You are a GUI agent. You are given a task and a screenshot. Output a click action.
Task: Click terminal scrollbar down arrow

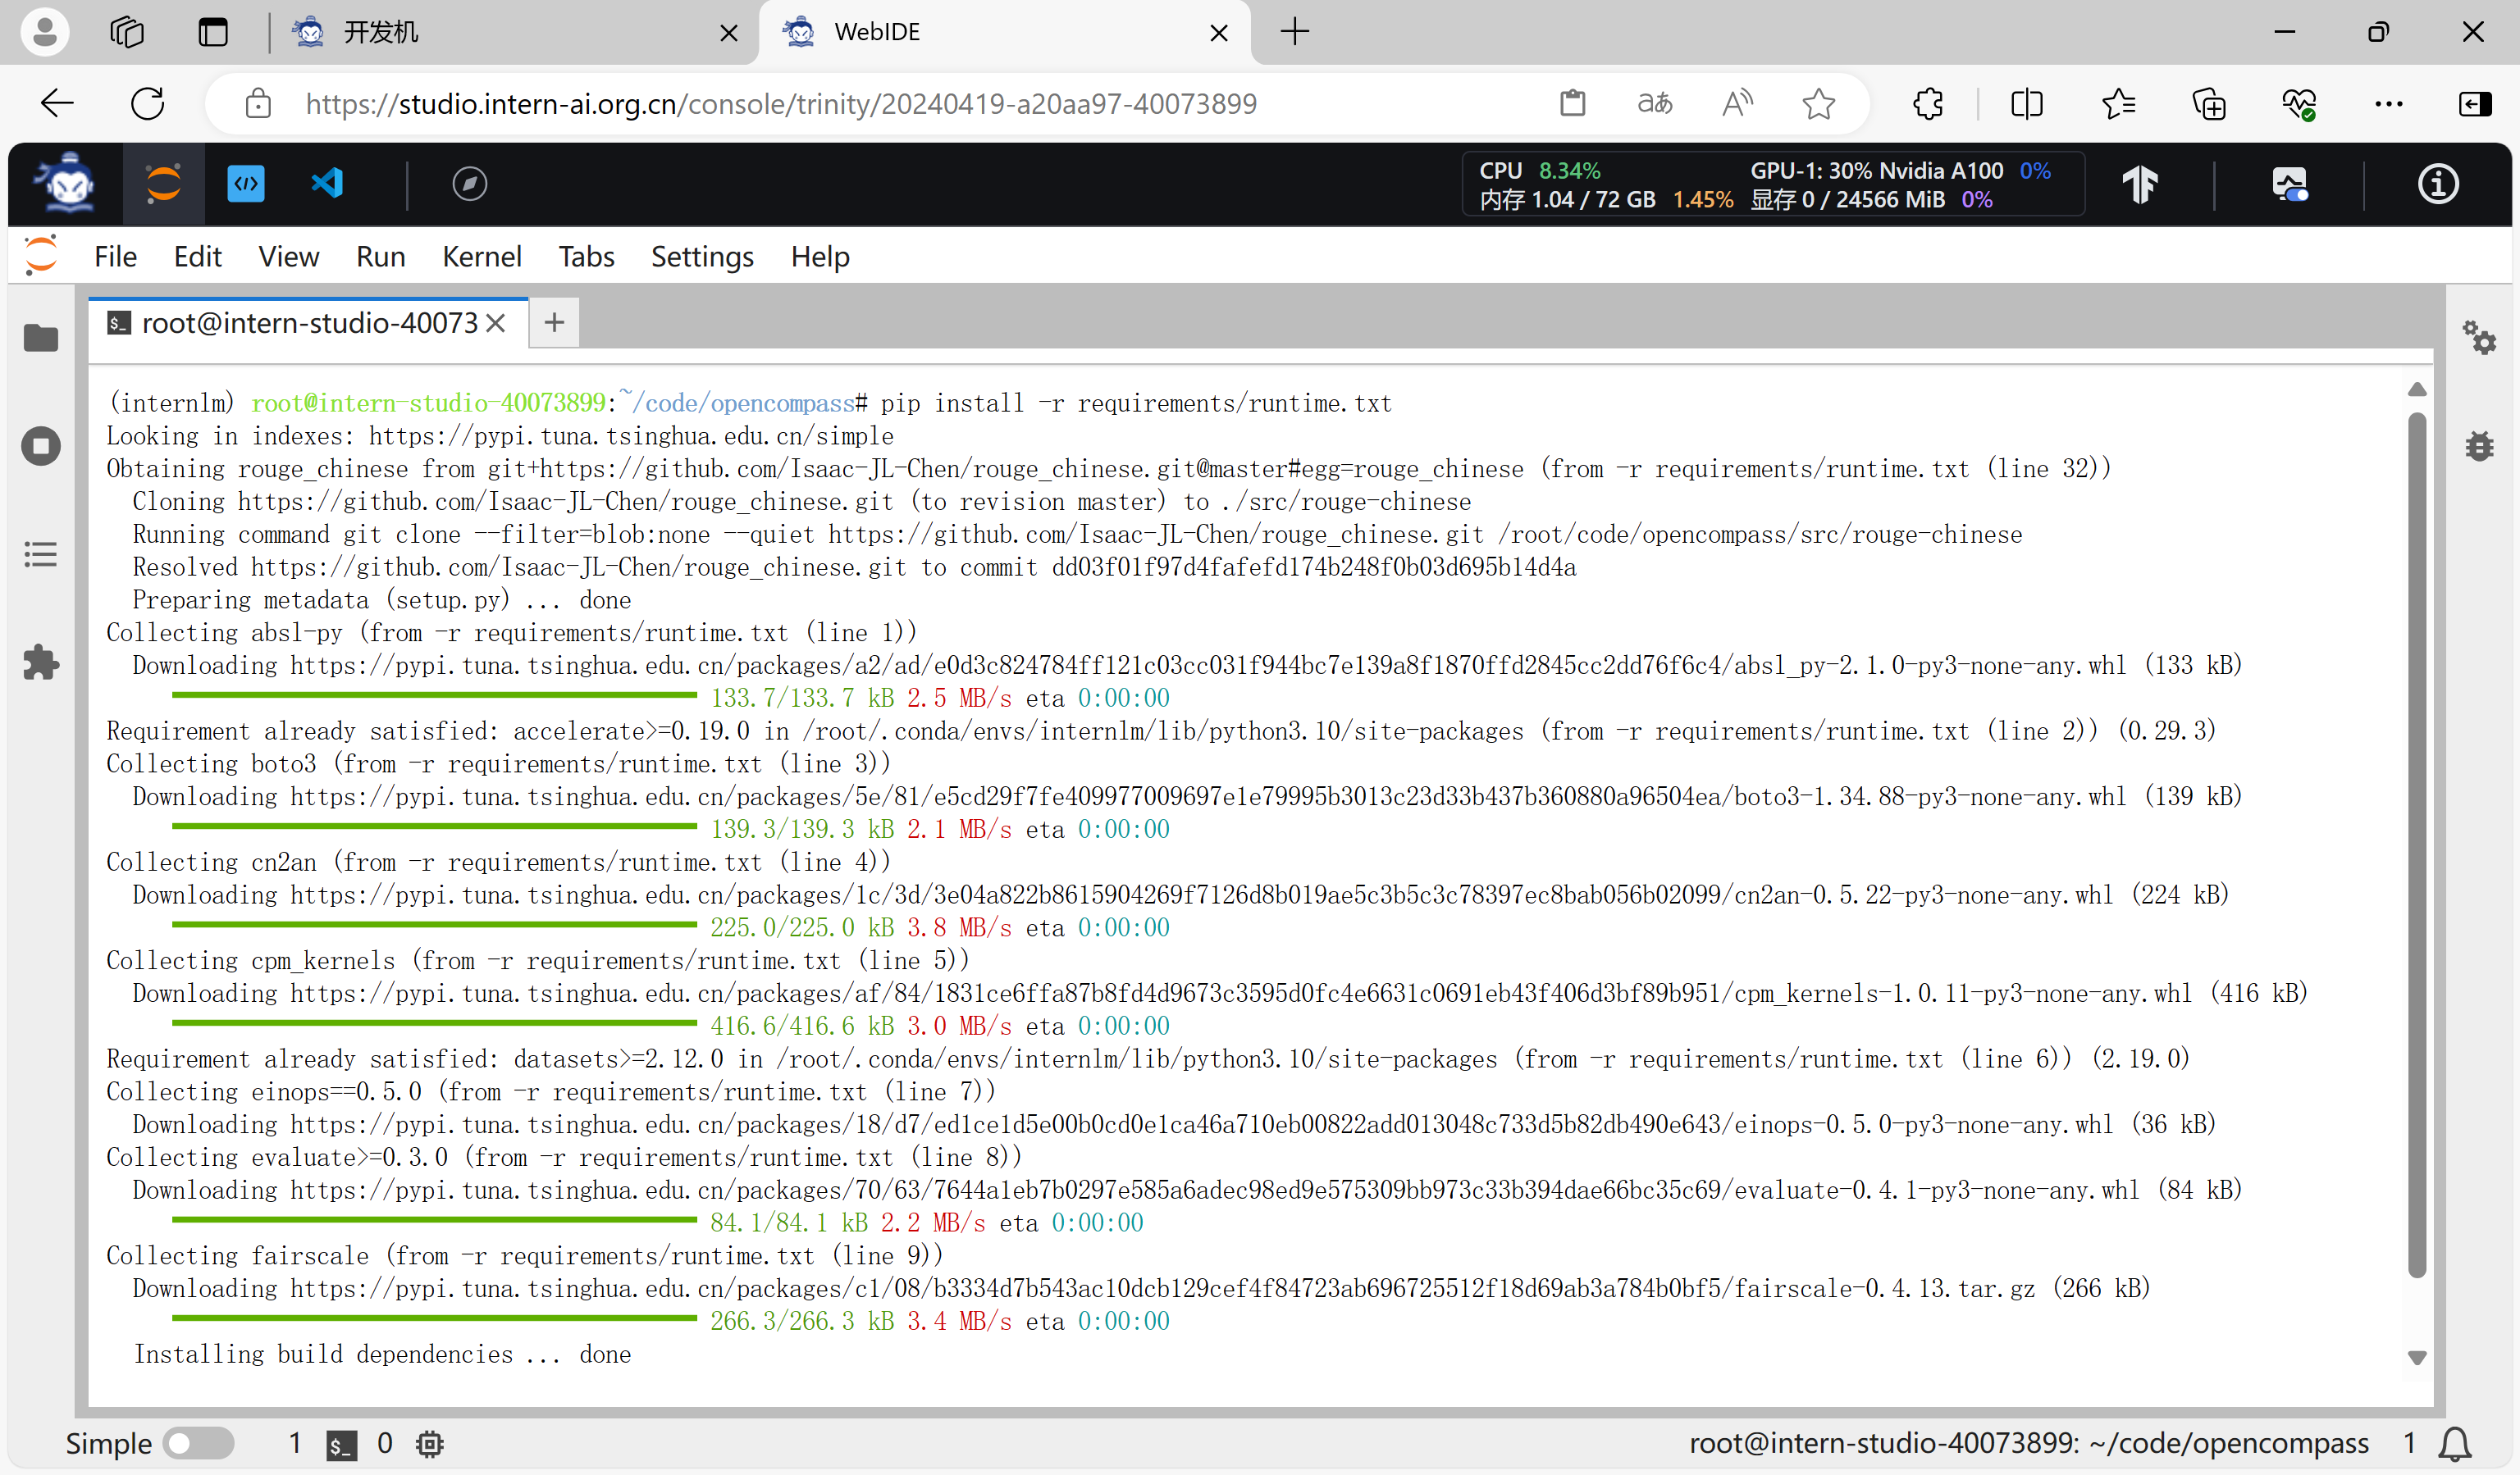click(x=2417, y=1357)
